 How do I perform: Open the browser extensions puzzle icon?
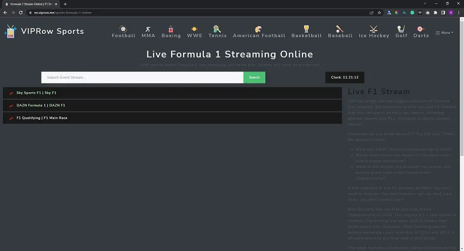click(x=435, y=13)
